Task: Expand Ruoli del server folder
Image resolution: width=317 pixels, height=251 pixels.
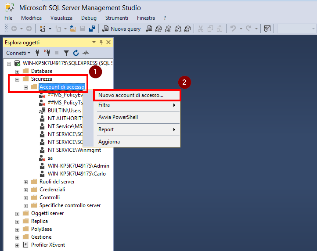Action: [25, 182]
